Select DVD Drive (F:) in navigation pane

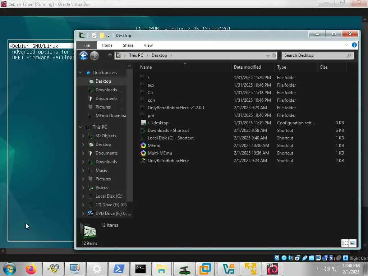point(111,213)
